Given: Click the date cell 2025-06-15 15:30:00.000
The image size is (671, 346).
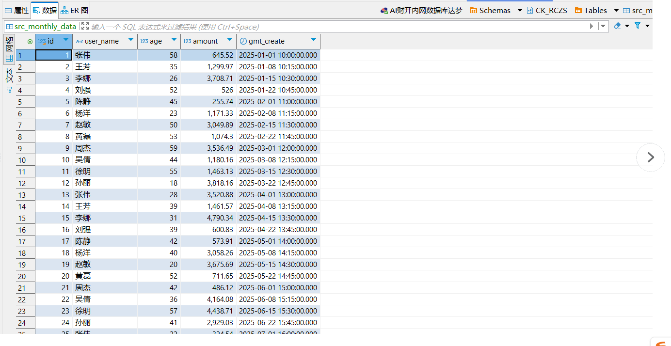Looking at the screenshot, I should [278, 311].
